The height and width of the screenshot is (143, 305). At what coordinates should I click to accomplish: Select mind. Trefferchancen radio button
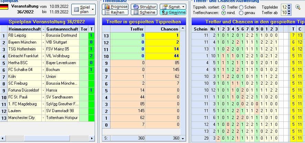point(223,13)
